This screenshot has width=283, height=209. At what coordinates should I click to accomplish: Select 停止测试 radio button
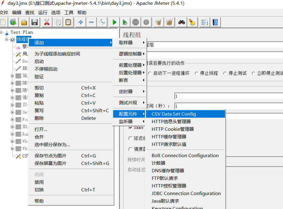225,73
